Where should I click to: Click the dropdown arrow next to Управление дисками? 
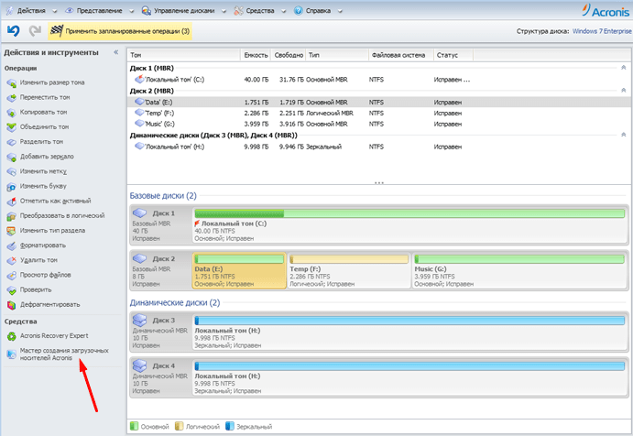pyautogui.click(x=224, y=11)
